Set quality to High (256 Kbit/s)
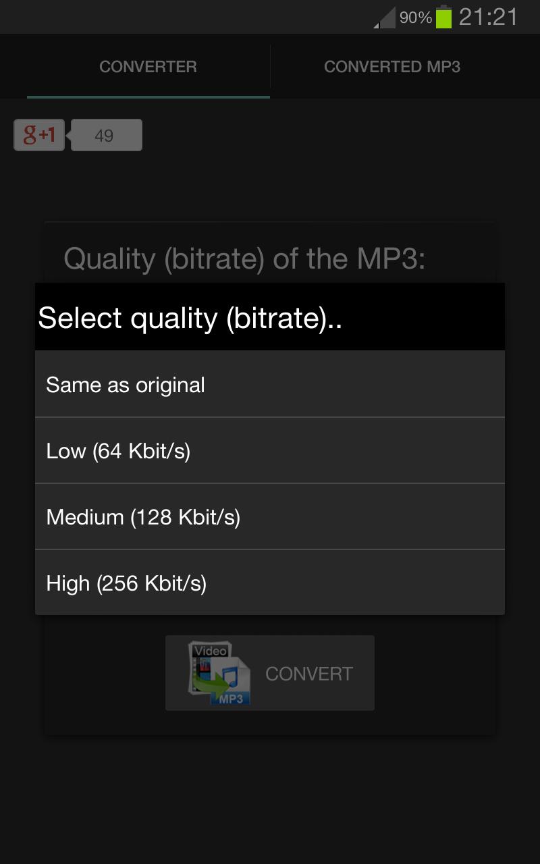 [x=270, y=583]
